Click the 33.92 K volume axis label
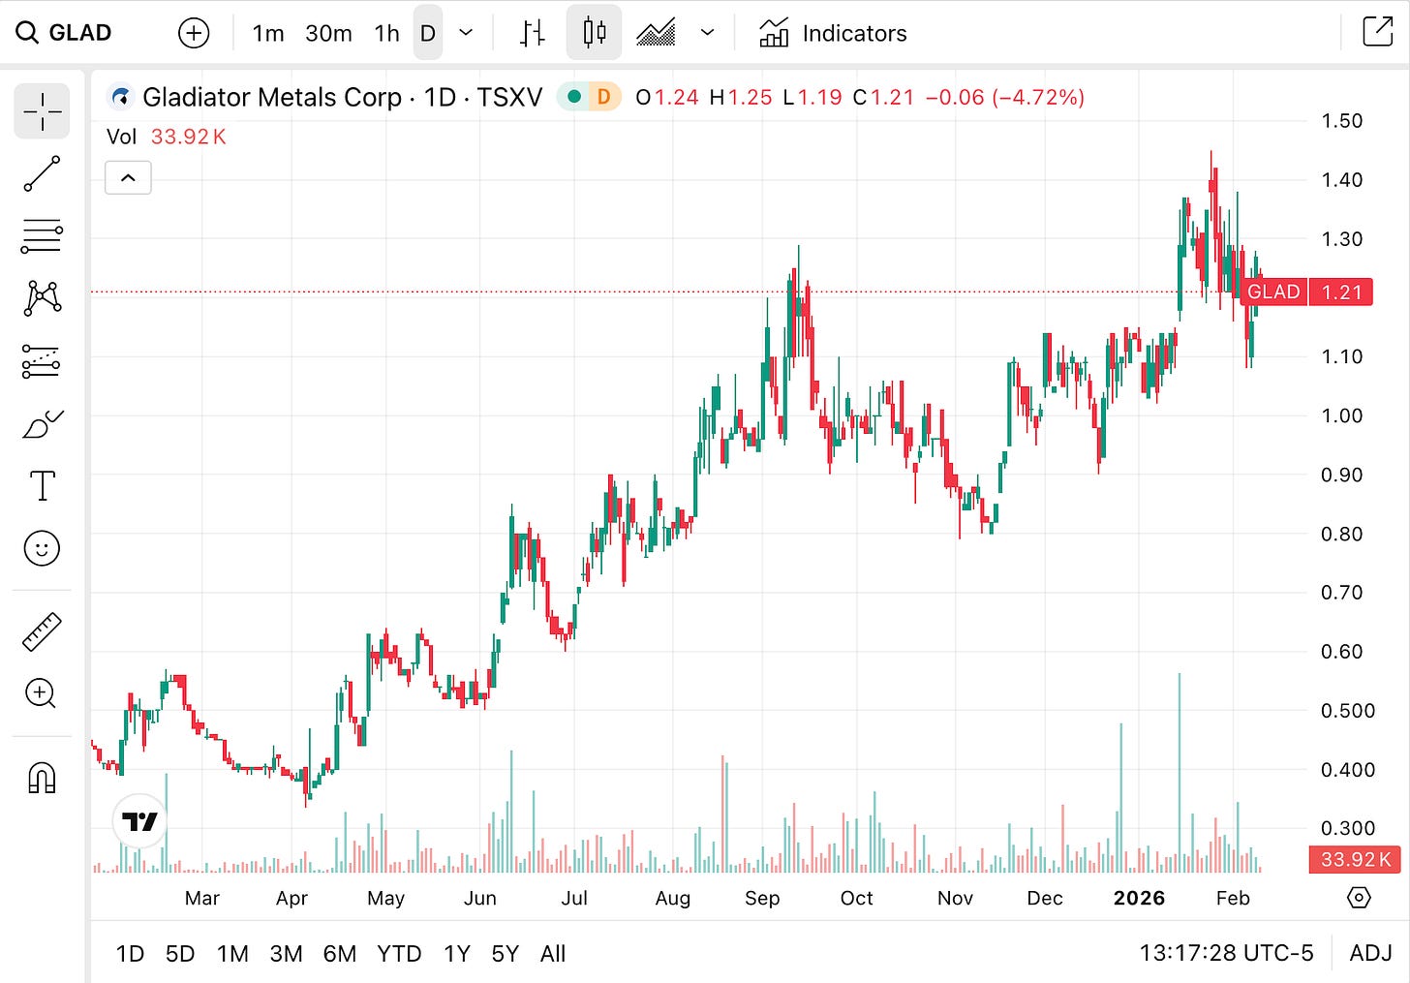 [1355, 859]
